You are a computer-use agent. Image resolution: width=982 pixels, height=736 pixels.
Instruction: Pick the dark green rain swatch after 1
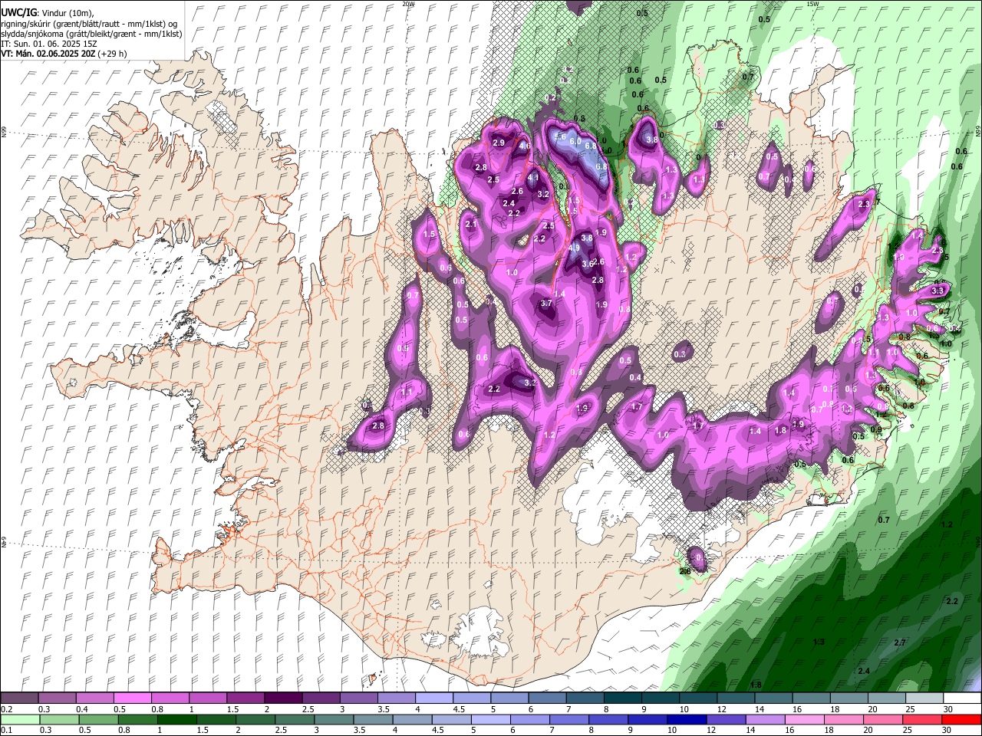coord(177,719)
